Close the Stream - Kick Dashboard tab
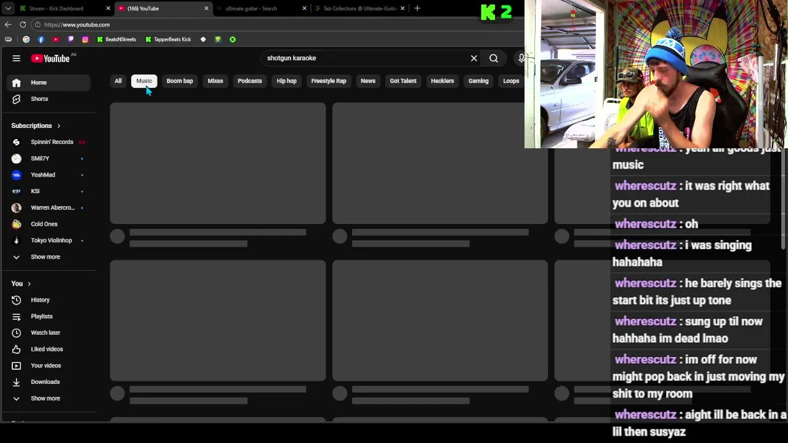 click(108, 9)
